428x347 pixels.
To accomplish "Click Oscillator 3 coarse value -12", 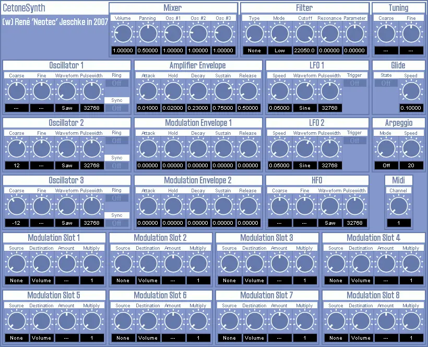I will (x=17, y=223).
